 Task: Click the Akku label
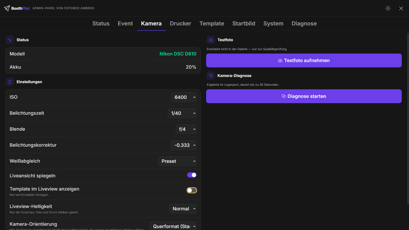click(x=15, y=67)
